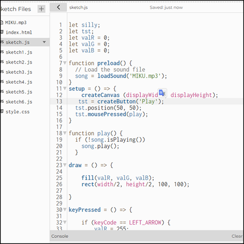The height and width of the screenshot is (244, 244).
Task: Fold the play function at line 18
Action: coord(65,133)
